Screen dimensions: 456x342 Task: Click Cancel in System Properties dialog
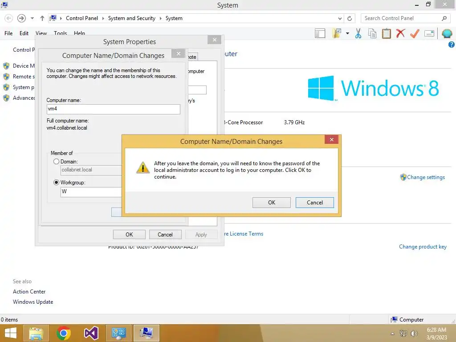coord(165,234)
